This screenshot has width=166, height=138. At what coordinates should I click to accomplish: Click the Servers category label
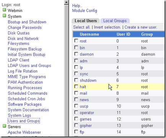[14, 127]
